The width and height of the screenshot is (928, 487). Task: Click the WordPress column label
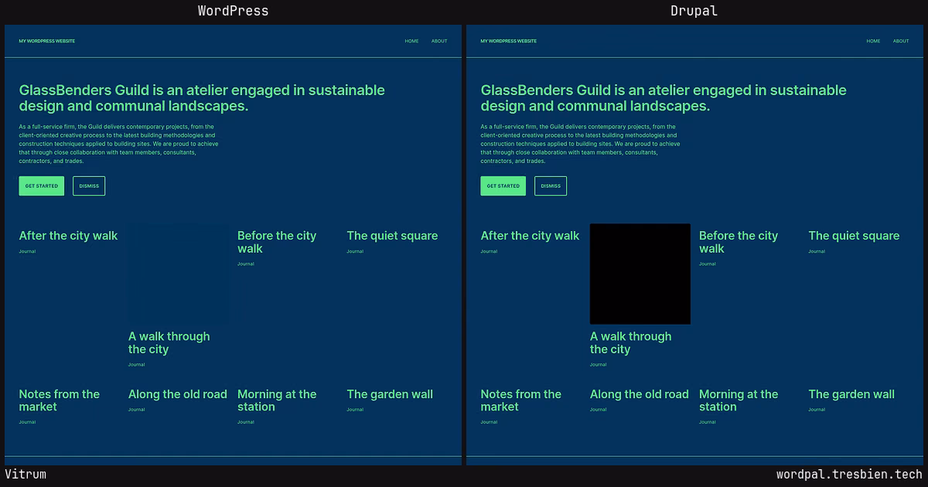tap(233, 11)
